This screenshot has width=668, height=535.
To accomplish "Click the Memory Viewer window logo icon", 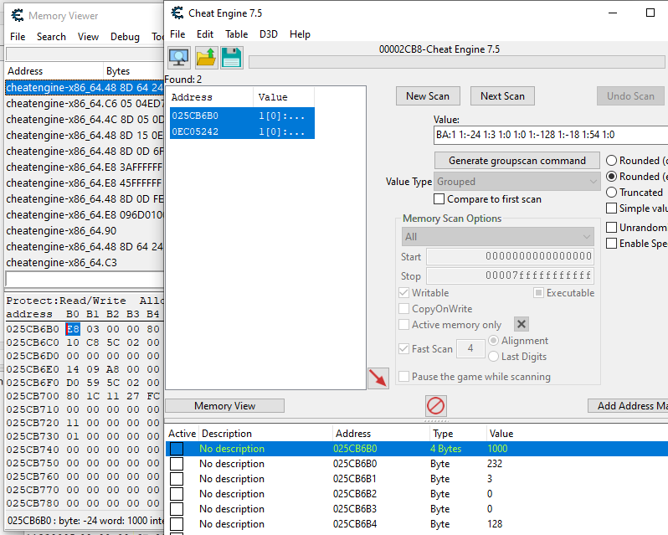I will (17, 15).
